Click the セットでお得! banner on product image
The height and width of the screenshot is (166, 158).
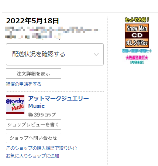click(137, 20)
